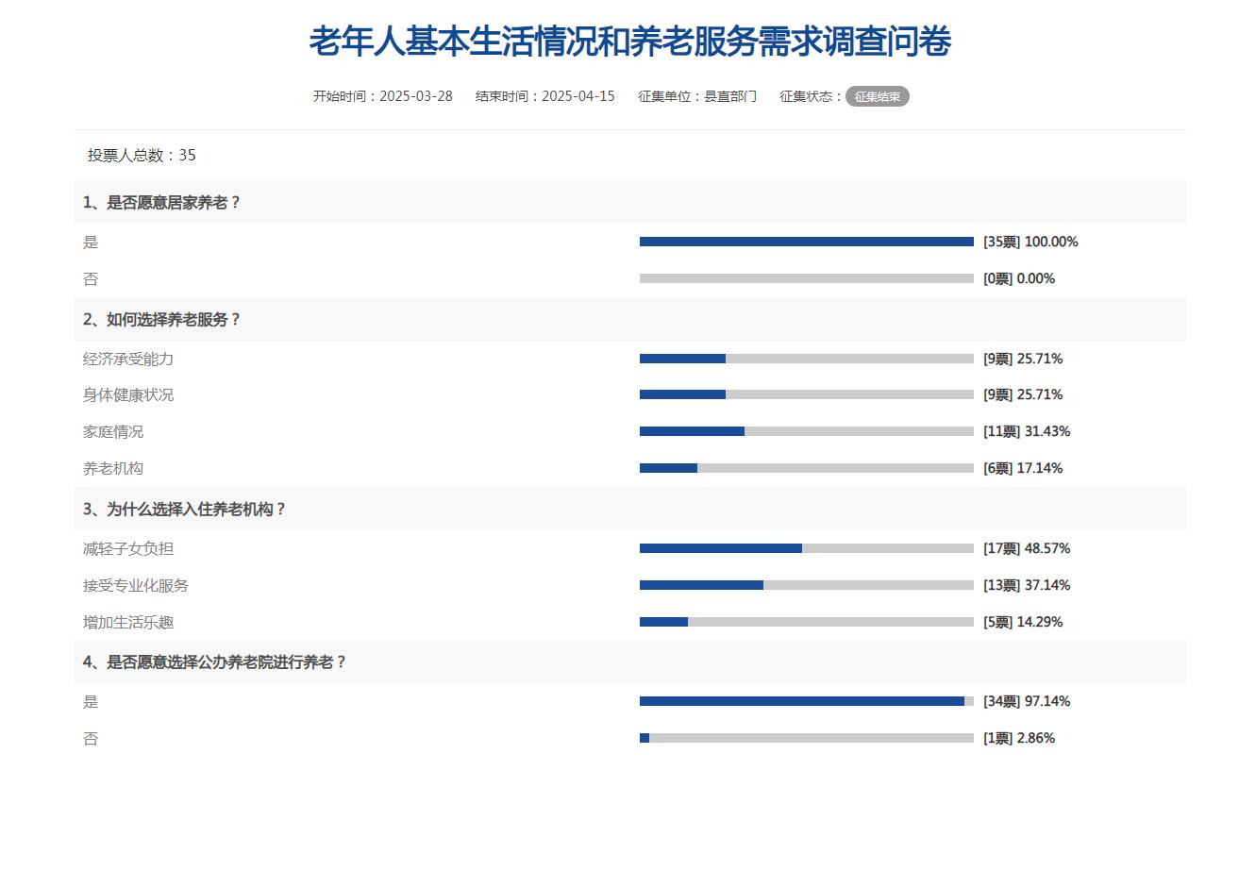The image size is (1239, 871).
Task: Click the 经济承受能力 option label
Action: pyautogui.click(x=128, y=359)
